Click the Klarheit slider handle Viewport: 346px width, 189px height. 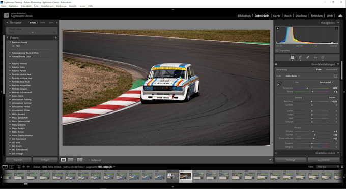pos(315,135)
